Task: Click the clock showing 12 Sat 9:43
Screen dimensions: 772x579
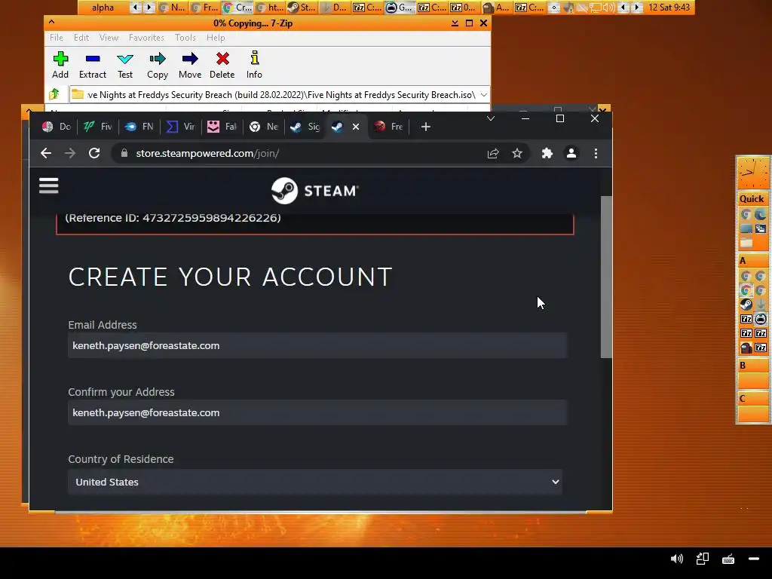Action: [669, 8]
